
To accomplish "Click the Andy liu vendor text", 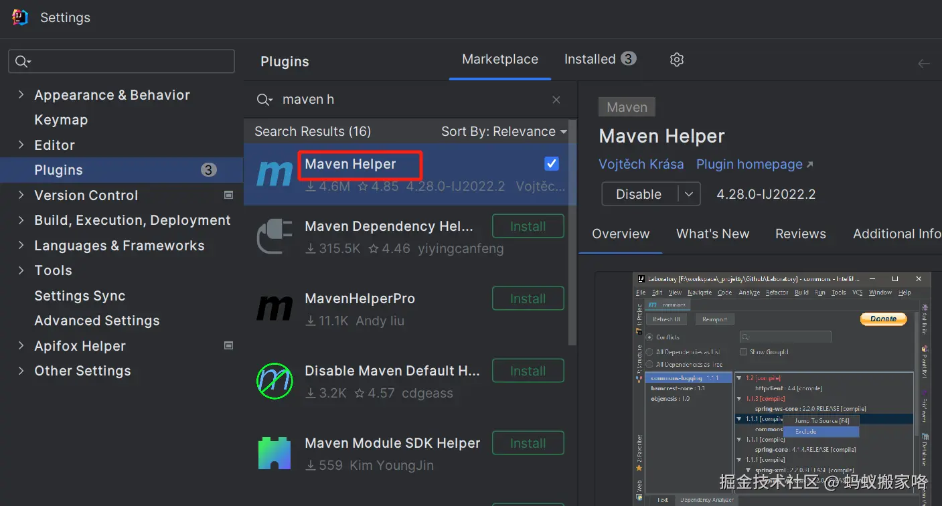I will click(380, 321).
